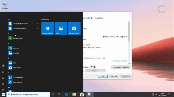Launch Edge from the taskbar

(x=66, y=95)
